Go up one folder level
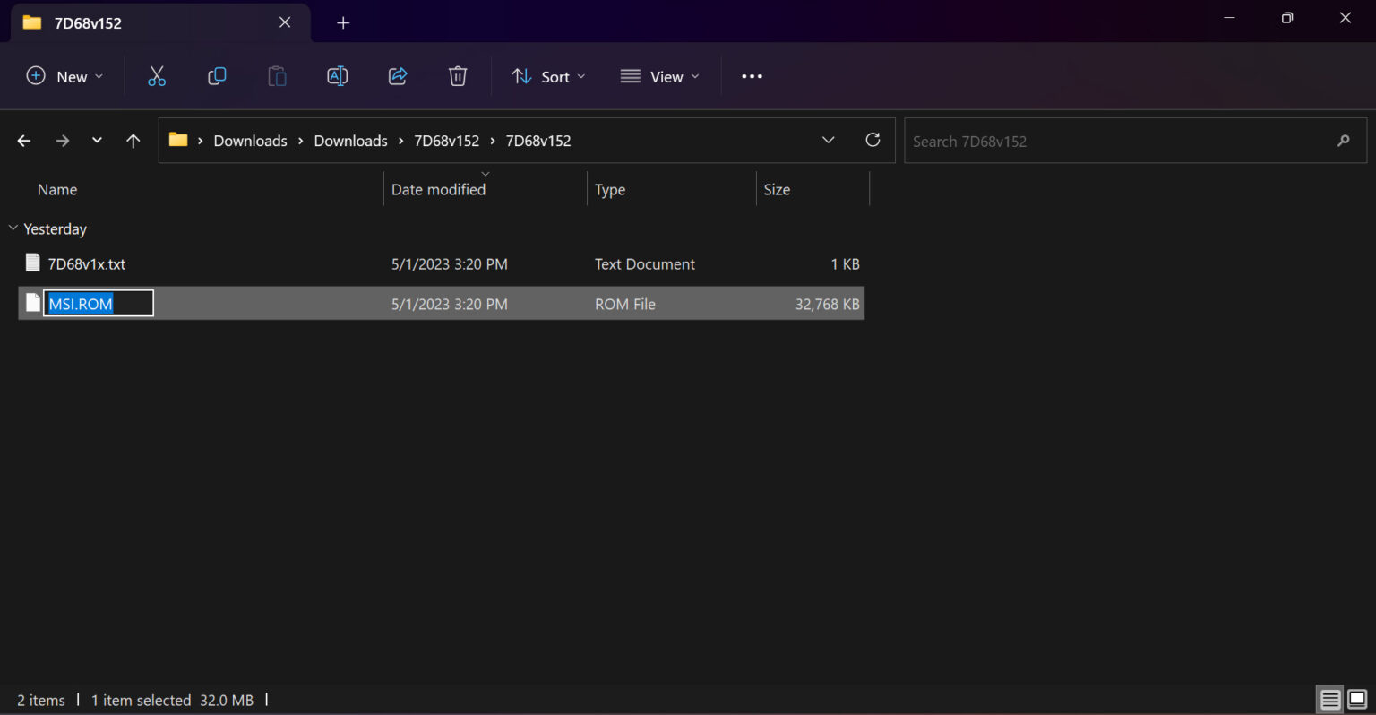The height and width of the screenshot is (715, 1376). 133,141
